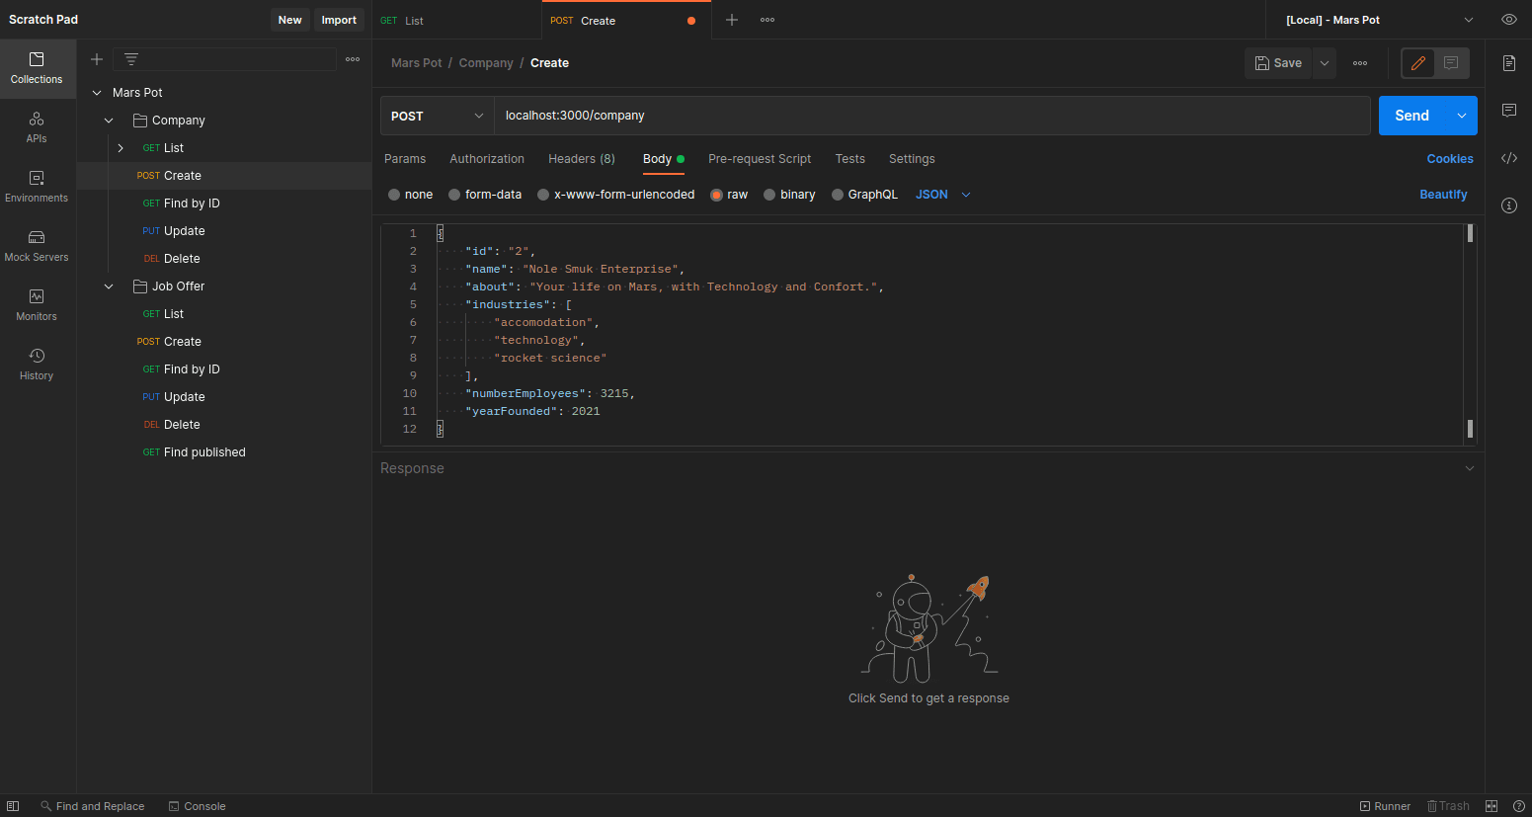The height and width of the screenshot is (817, 1532).
Task: Collapse the Mars Pot collection
Action: click(x=97, y=93)
